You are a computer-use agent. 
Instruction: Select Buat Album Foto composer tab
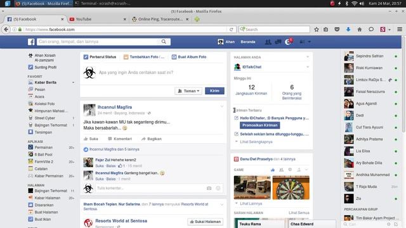pyautogui.click(x=189, y=57)
